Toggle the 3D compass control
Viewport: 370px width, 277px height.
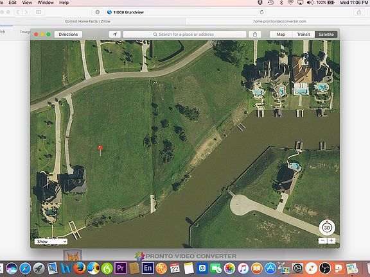coord(327,228)
